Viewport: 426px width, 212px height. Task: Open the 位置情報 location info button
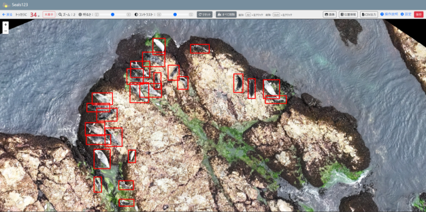348,15
